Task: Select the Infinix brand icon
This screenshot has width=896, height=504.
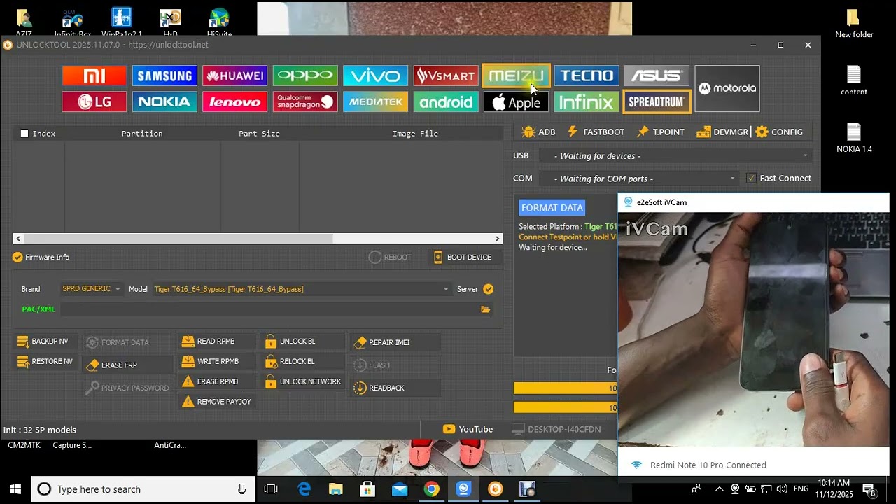Action: click(587, 101)
